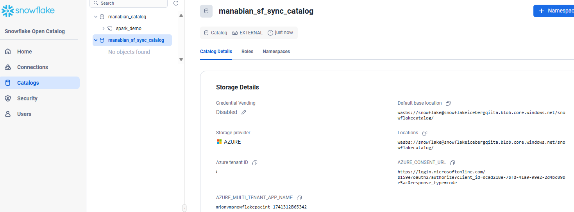The image size is (574, 212).
Task: Copy the AZURE_CONSENT_URL value
Action: pyautogui.click(x=452, y=163)
